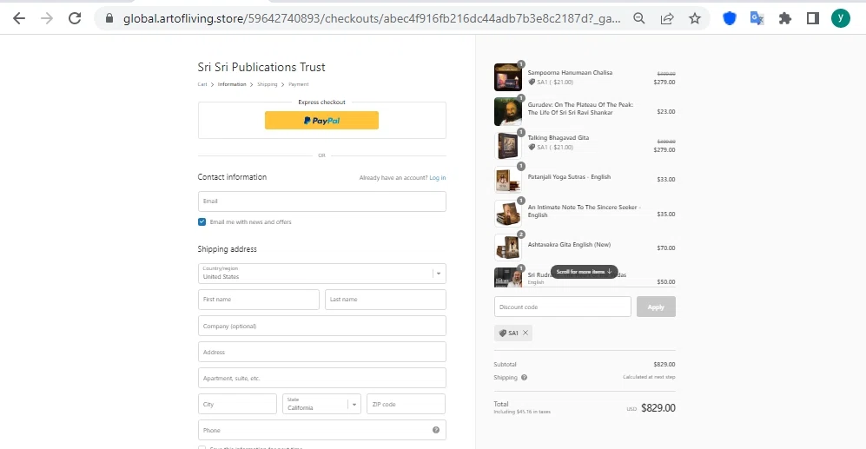This screenshot has width=866, height=449.
Task: Click the lock icon in address bar
Action: tap(109, 18)
